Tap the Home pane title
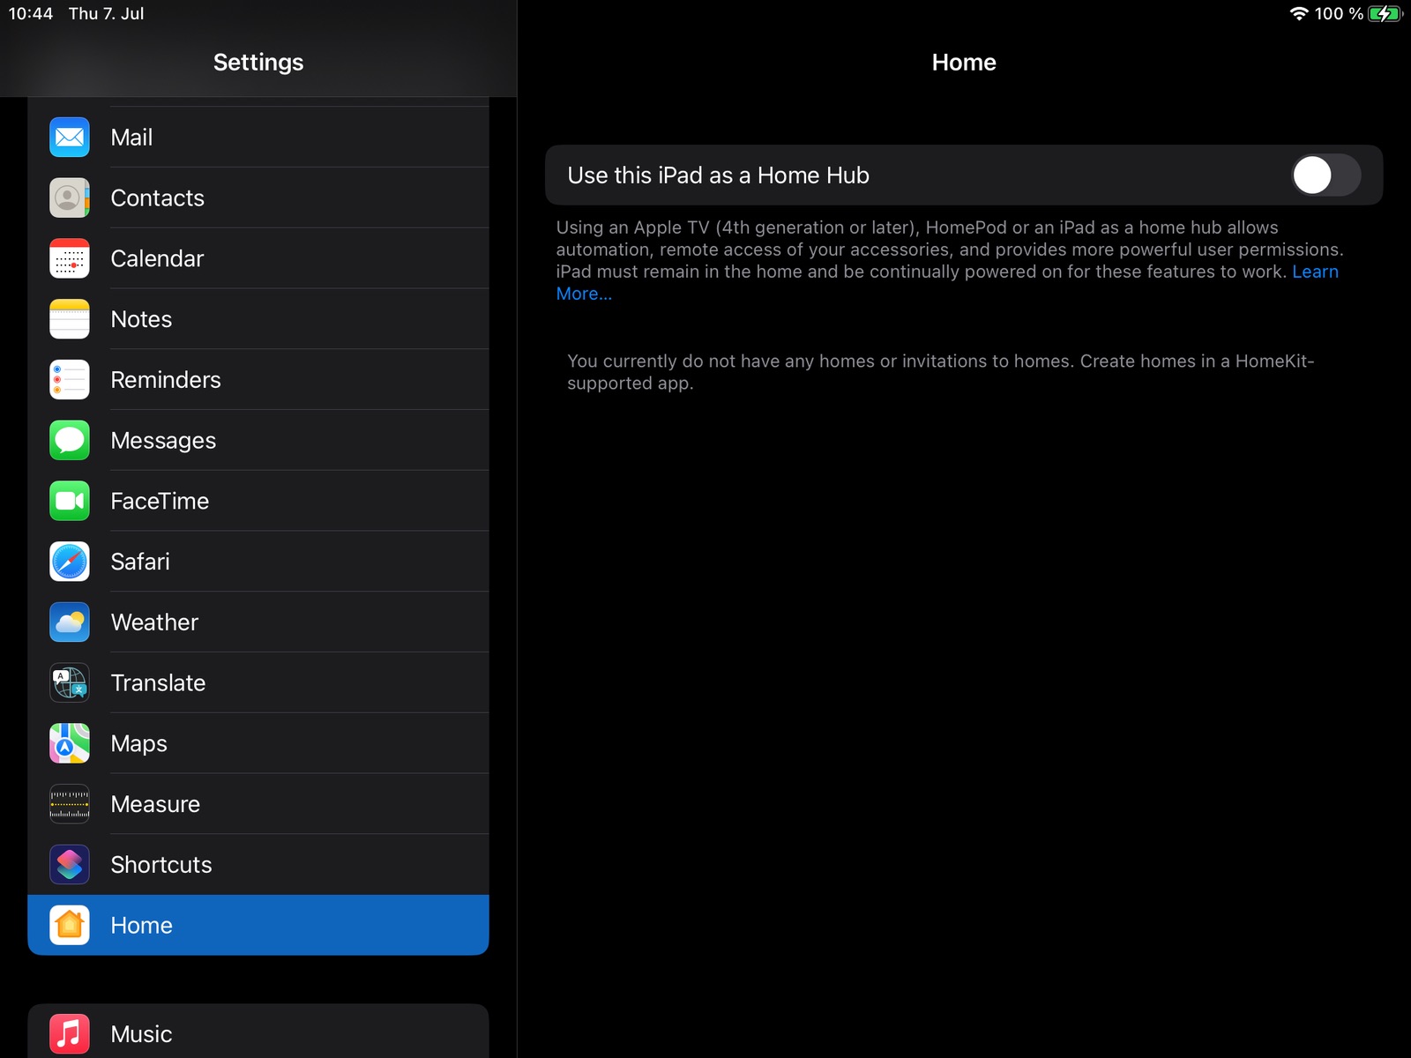This screenshot has width=1411, height=1058. click(x=964, y=63)
